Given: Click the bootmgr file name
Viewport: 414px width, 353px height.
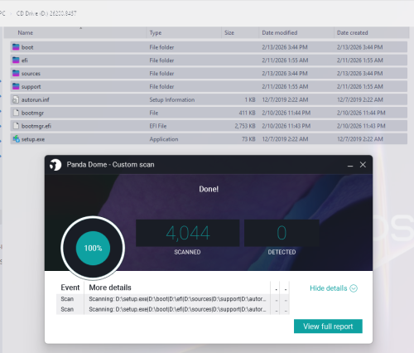Looking at the screenshot, I should (x=32, y=113).
